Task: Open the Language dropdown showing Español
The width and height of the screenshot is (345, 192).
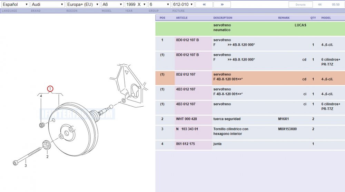Action: [x=15, y=4]
